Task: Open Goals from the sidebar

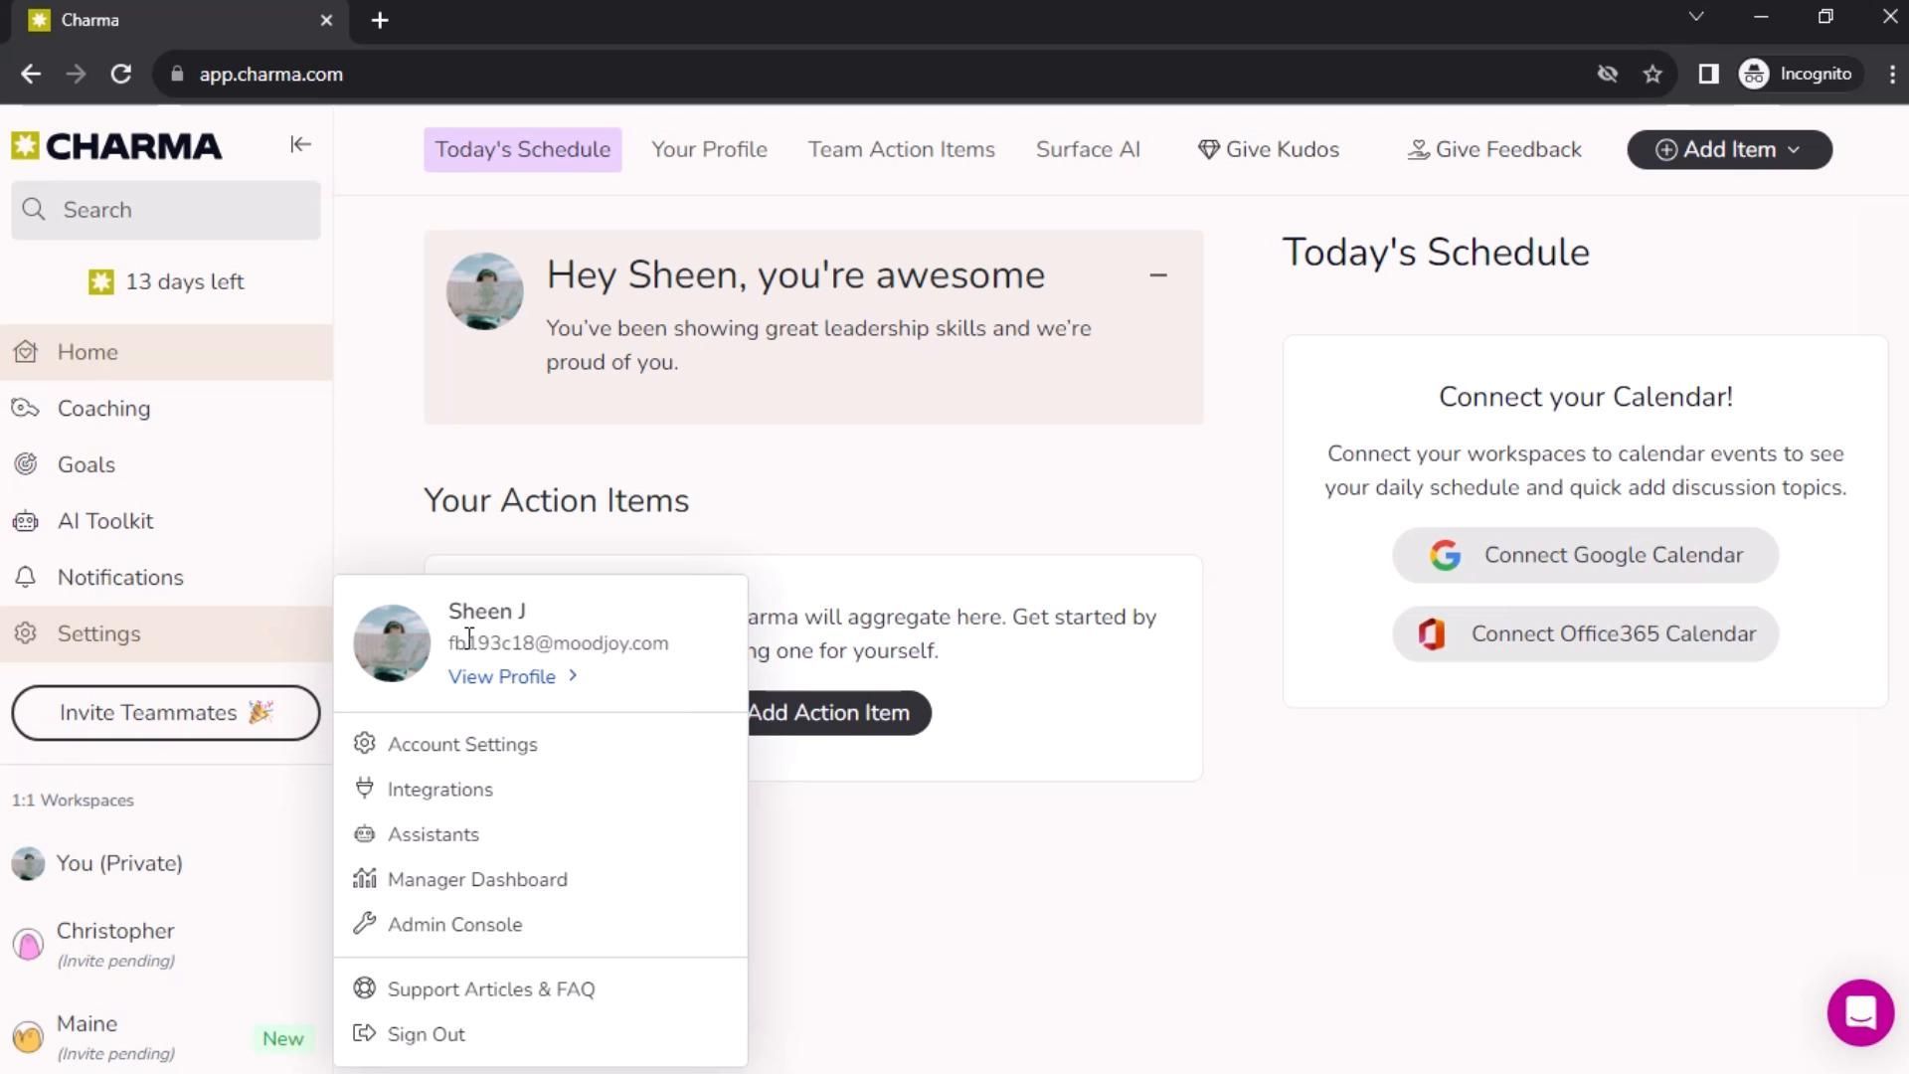Action: tap(86, 465)
